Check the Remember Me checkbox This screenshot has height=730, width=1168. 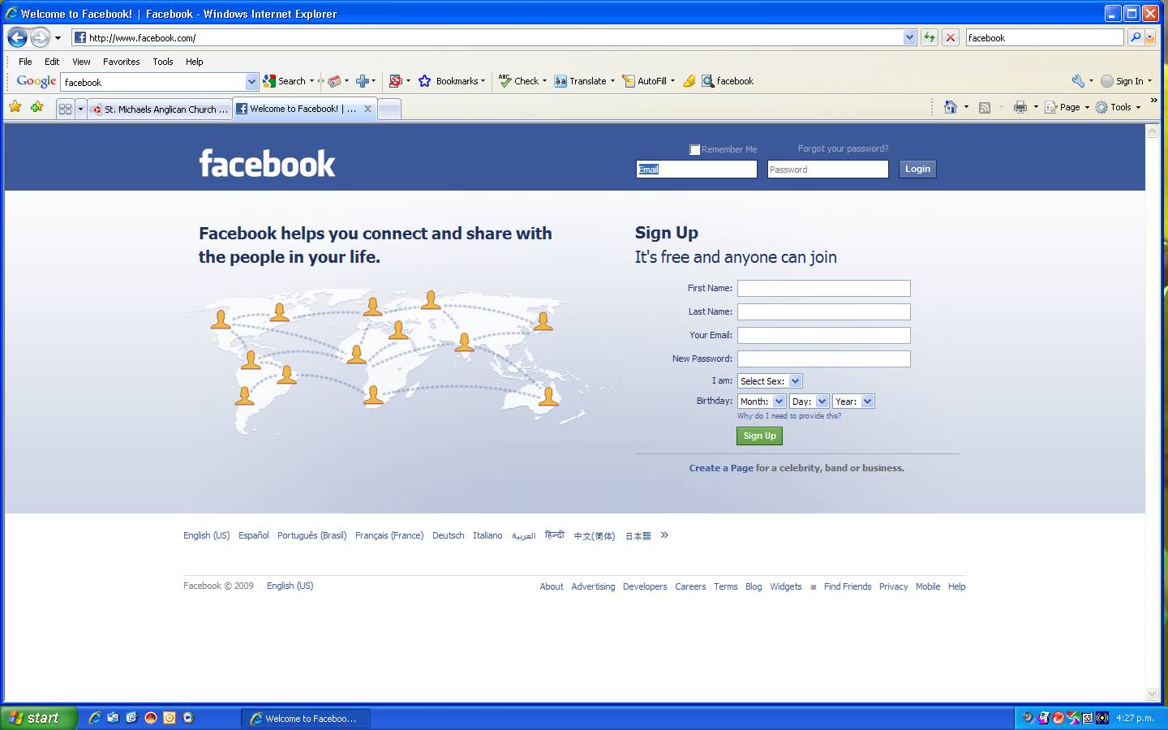(694, 149)
